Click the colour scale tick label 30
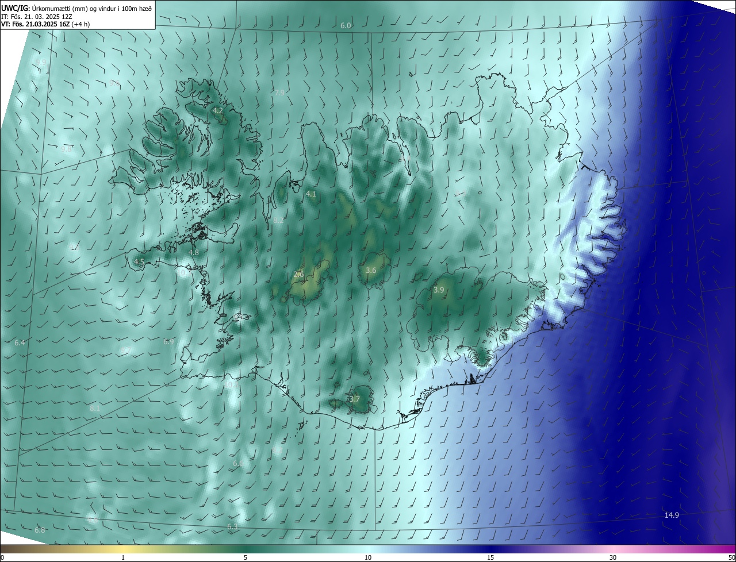 click(x=613, y=557)
